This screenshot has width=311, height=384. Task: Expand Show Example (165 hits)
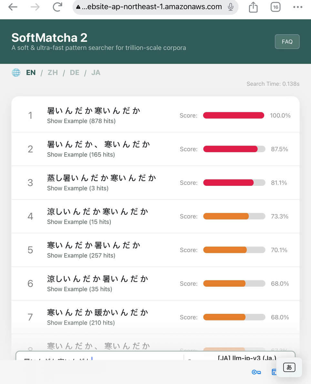point(81,155)
